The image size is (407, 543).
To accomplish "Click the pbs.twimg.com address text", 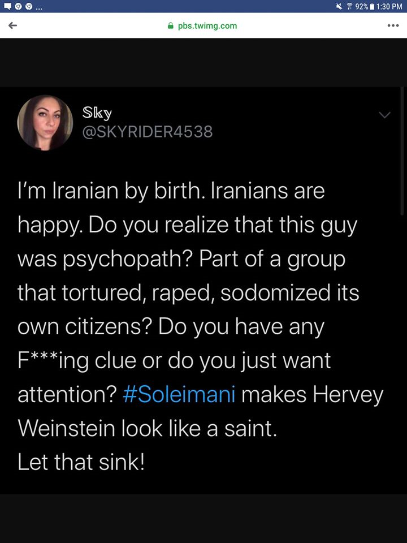I will (x=207, y=26).
